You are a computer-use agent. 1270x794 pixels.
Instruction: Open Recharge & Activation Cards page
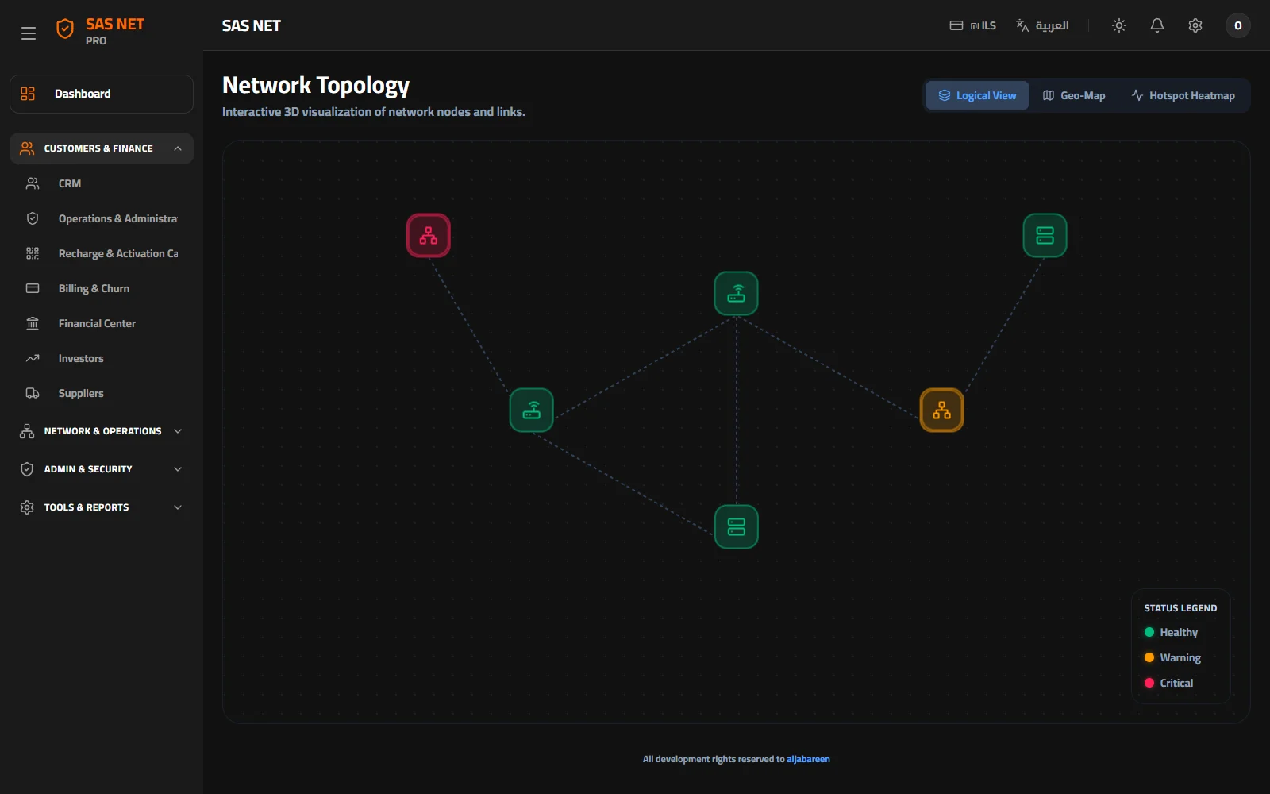point(102,253)
